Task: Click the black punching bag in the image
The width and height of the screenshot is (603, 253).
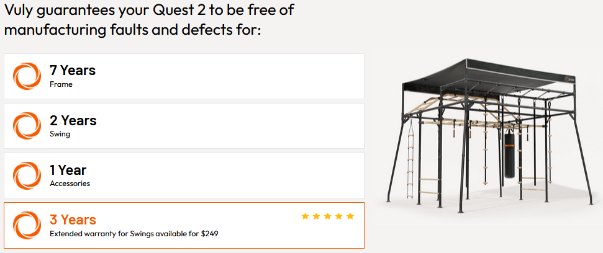Action: (x=510, y=155)
